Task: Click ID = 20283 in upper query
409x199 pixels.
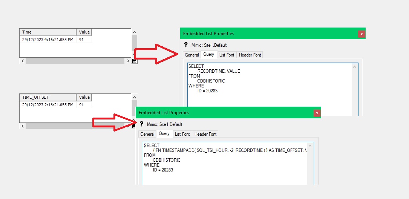Action: [x=207, y=91]
